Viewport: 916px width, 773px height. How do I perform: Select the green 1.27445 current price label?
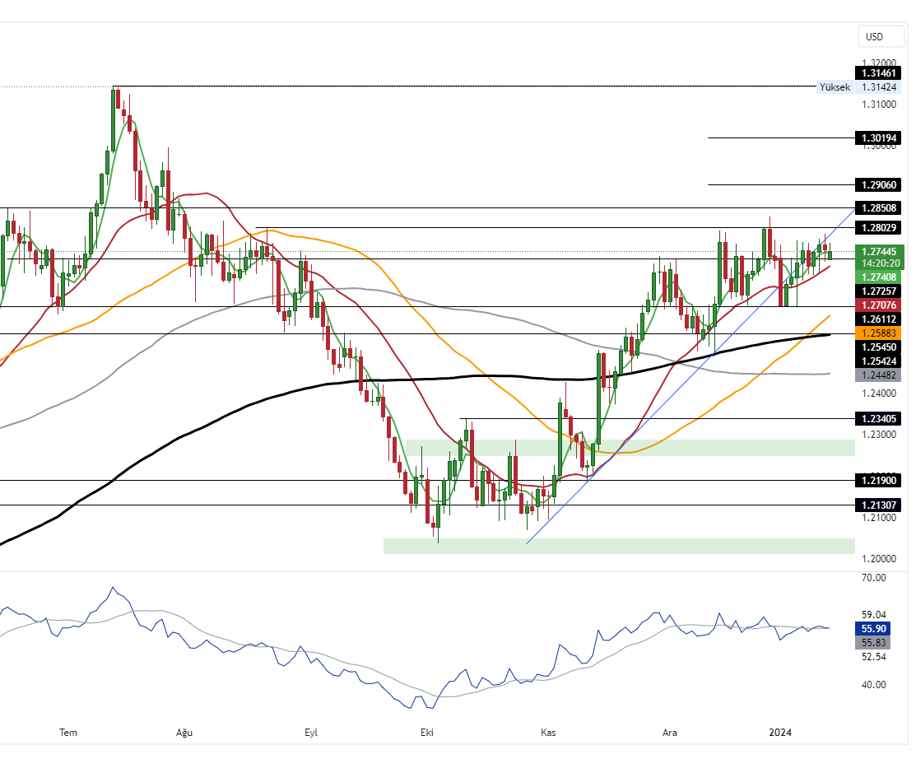click(879, 251)
